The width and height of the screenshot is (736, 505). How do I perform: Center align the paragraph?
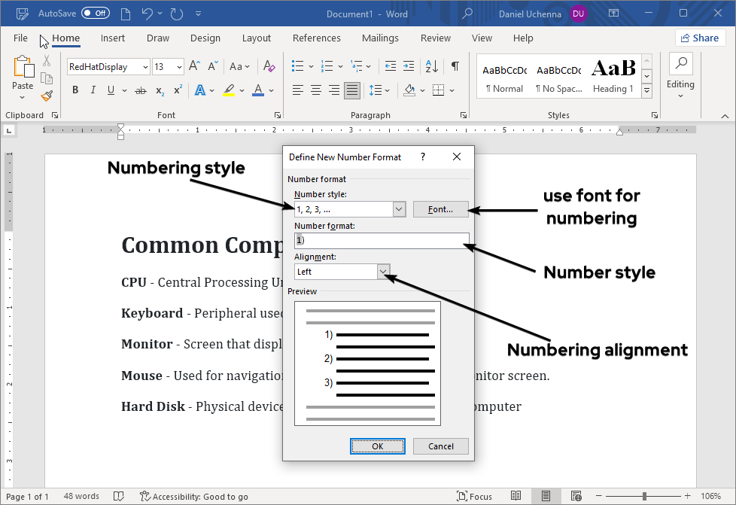316,90
